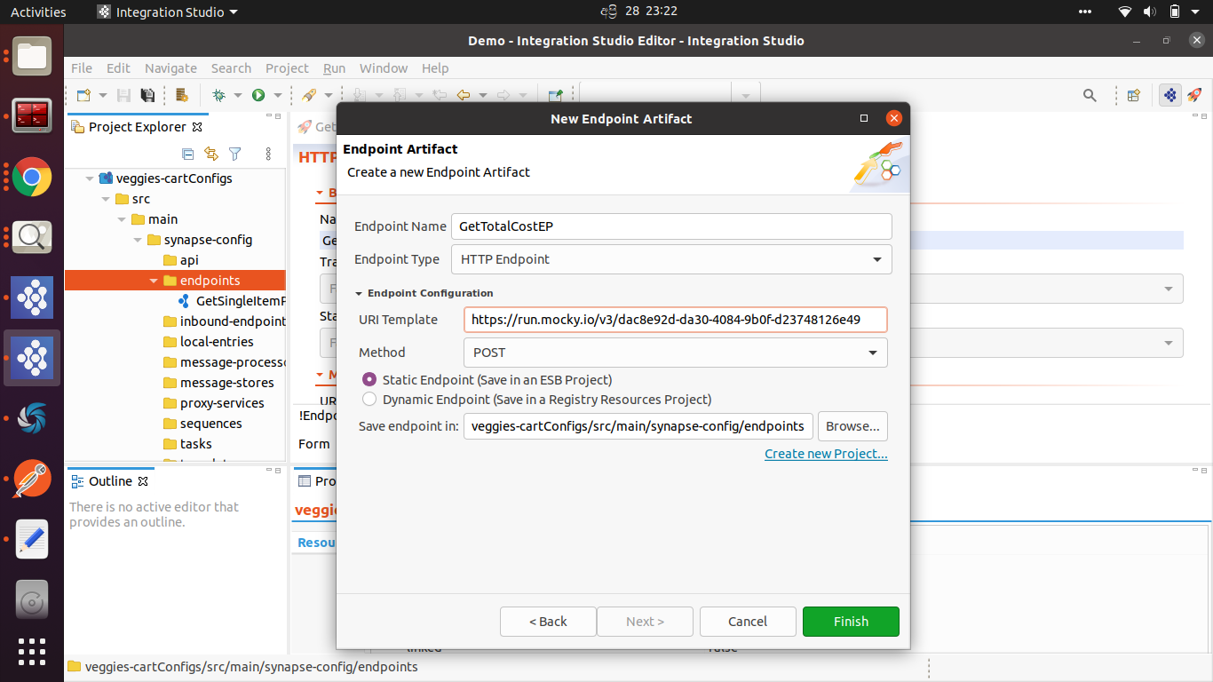Click the Save endpoint in path field
This screenshot has height=682, width=1213.
(638, 426)
